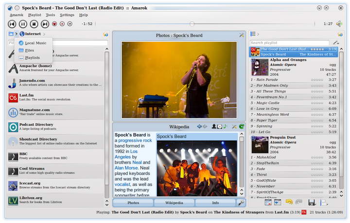Show the track Wikipedia page note icon

[225, 126]
